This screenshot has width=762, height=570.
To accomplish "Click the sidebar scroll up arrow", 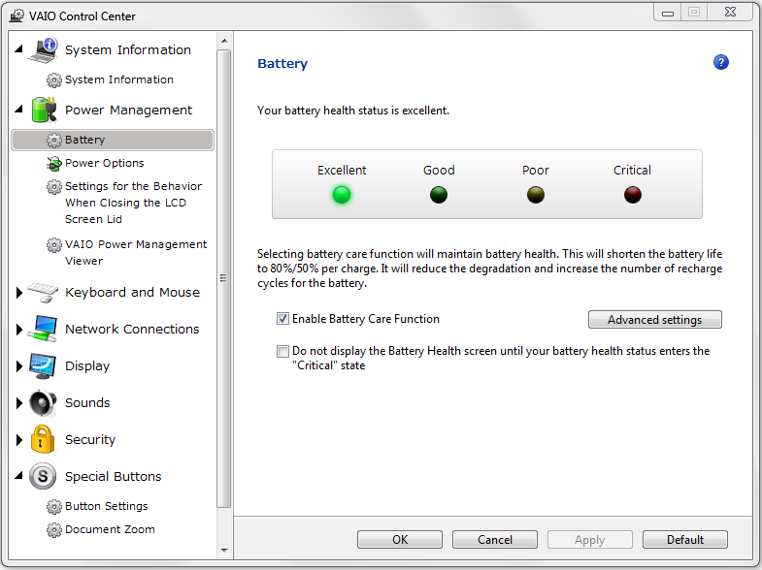I will coord(224,42).
